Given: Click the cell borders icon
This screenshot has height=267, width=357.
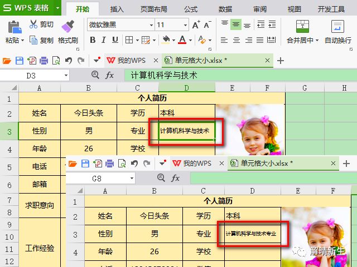Looking at the screenshot, I should click(x=129, y=40).
